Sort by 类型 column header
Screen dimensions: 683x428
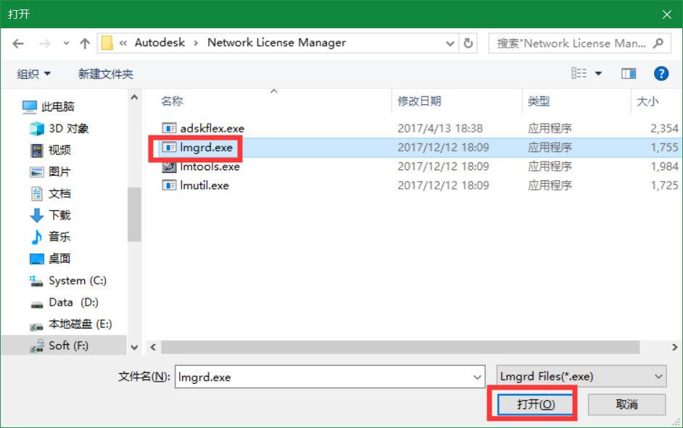point(539,101)
